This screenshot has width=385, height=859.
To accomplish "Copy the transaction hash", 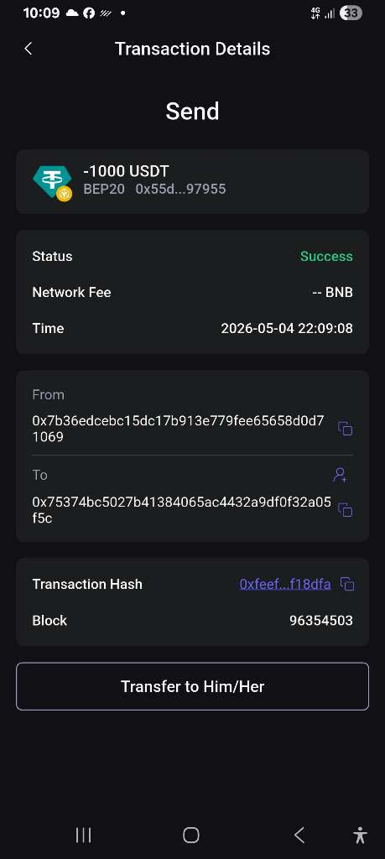I will click(347, 584).
